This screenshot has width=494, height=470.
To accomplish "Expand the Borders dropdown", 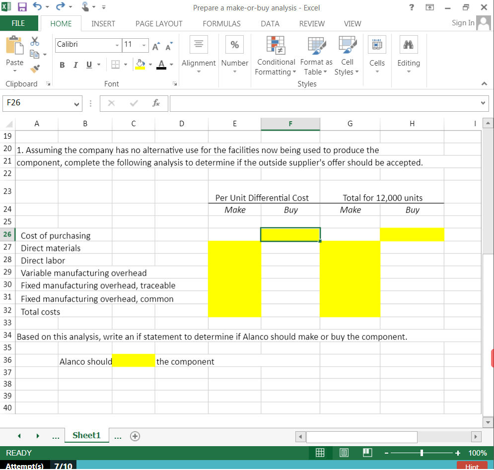I will coord(125,65).
